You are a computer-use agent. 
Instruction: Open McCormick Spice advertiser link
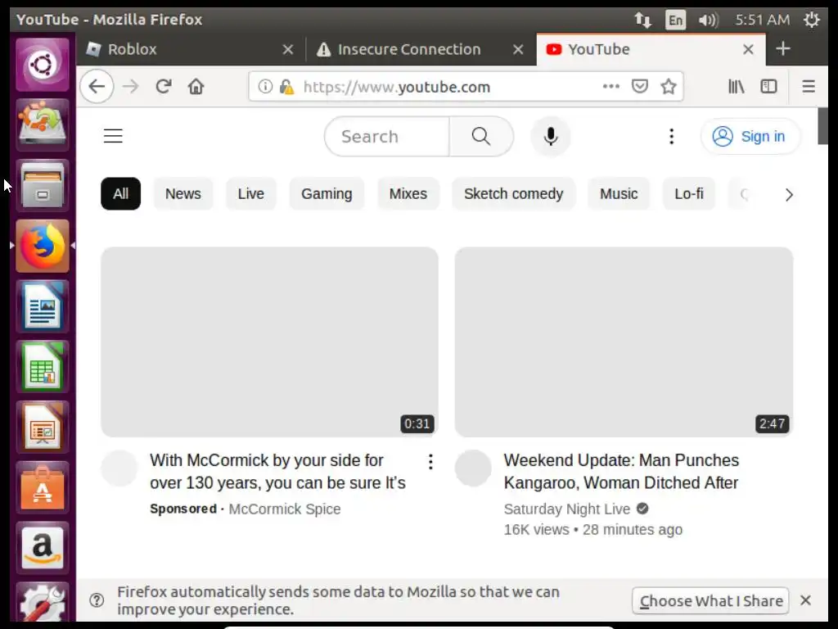click(284, 509)
